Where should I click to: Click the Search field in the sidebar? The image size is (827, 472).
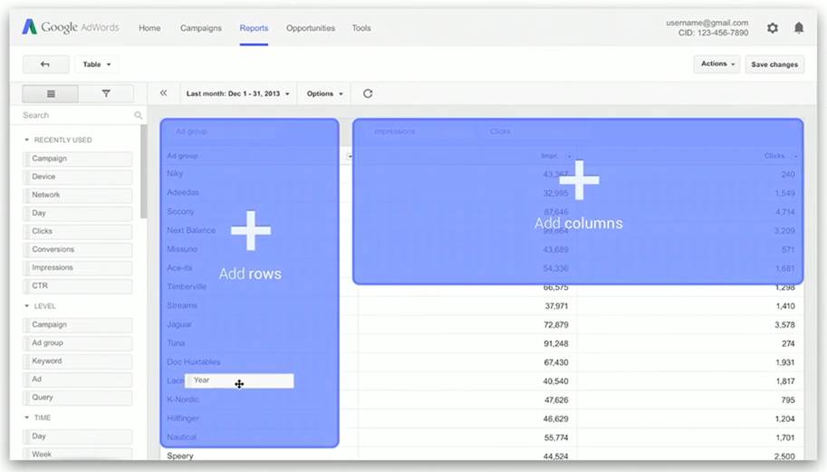tap(76, 115)
